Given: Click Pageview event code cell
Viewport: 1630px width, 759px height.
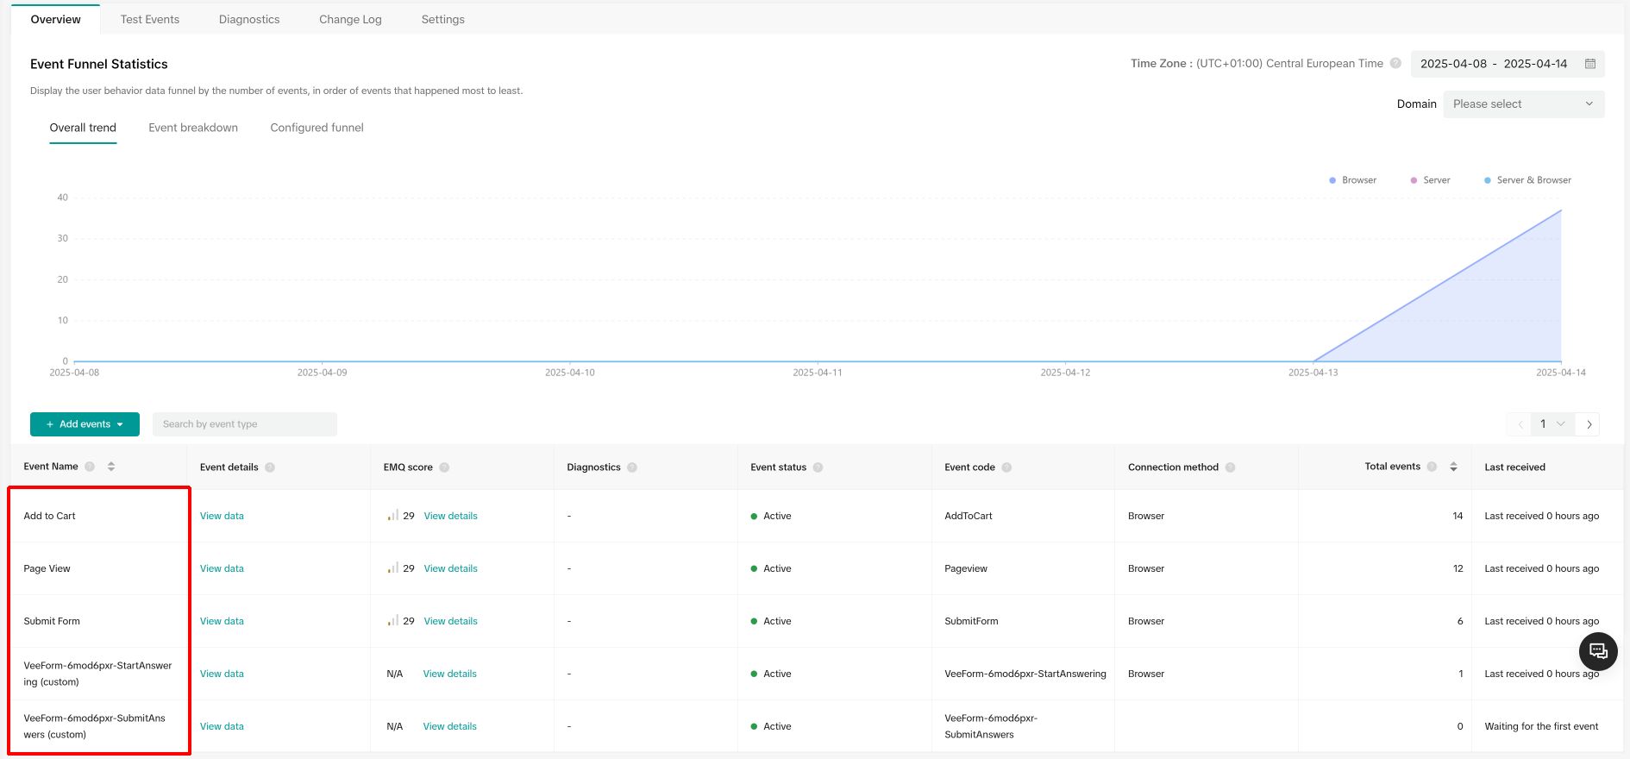Looking at the screenshot, I should click(966, 568).
